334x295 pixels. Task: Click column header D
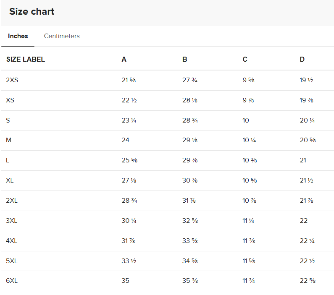[x=302, y=60]
